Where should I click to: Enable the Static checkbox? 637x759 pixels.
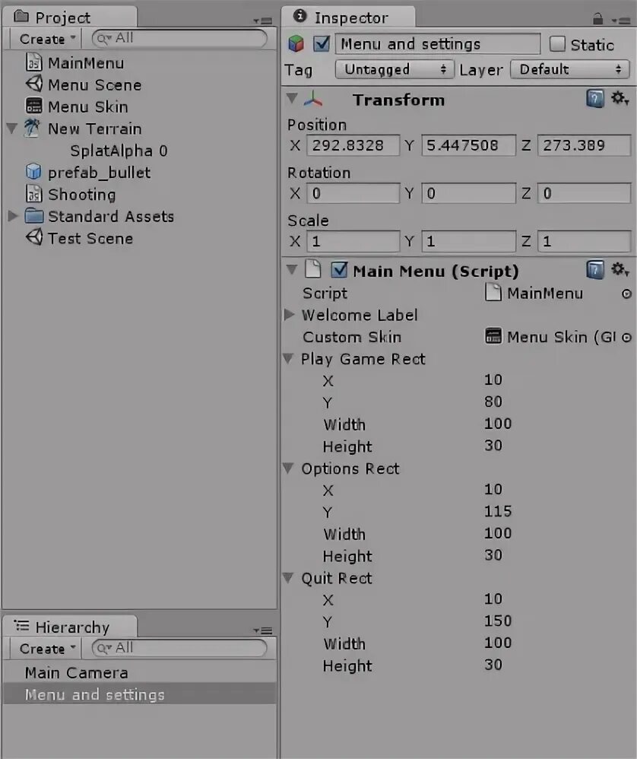pyautogui.click(x=557, y=44)
